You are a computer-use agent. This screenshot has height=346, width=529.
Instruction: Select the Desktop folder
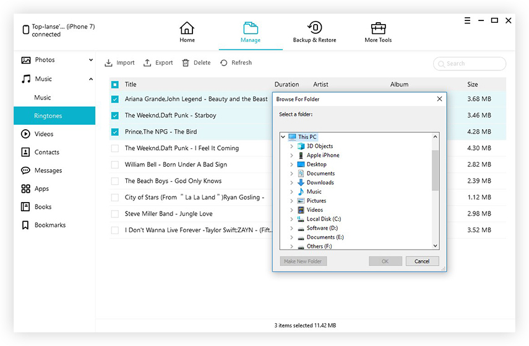(x=316, y=164)
